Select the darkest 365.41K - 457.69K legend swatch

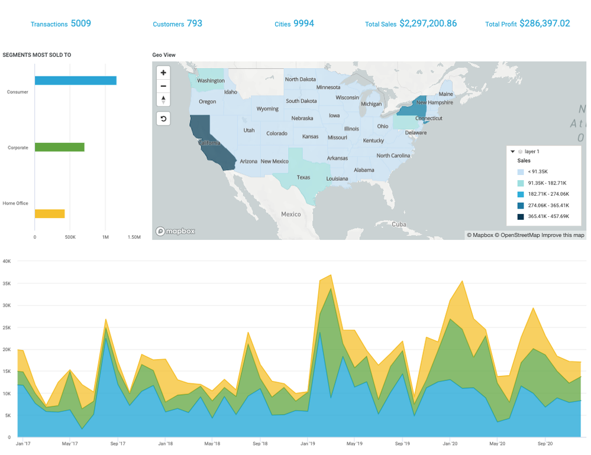tap(521, 217)
